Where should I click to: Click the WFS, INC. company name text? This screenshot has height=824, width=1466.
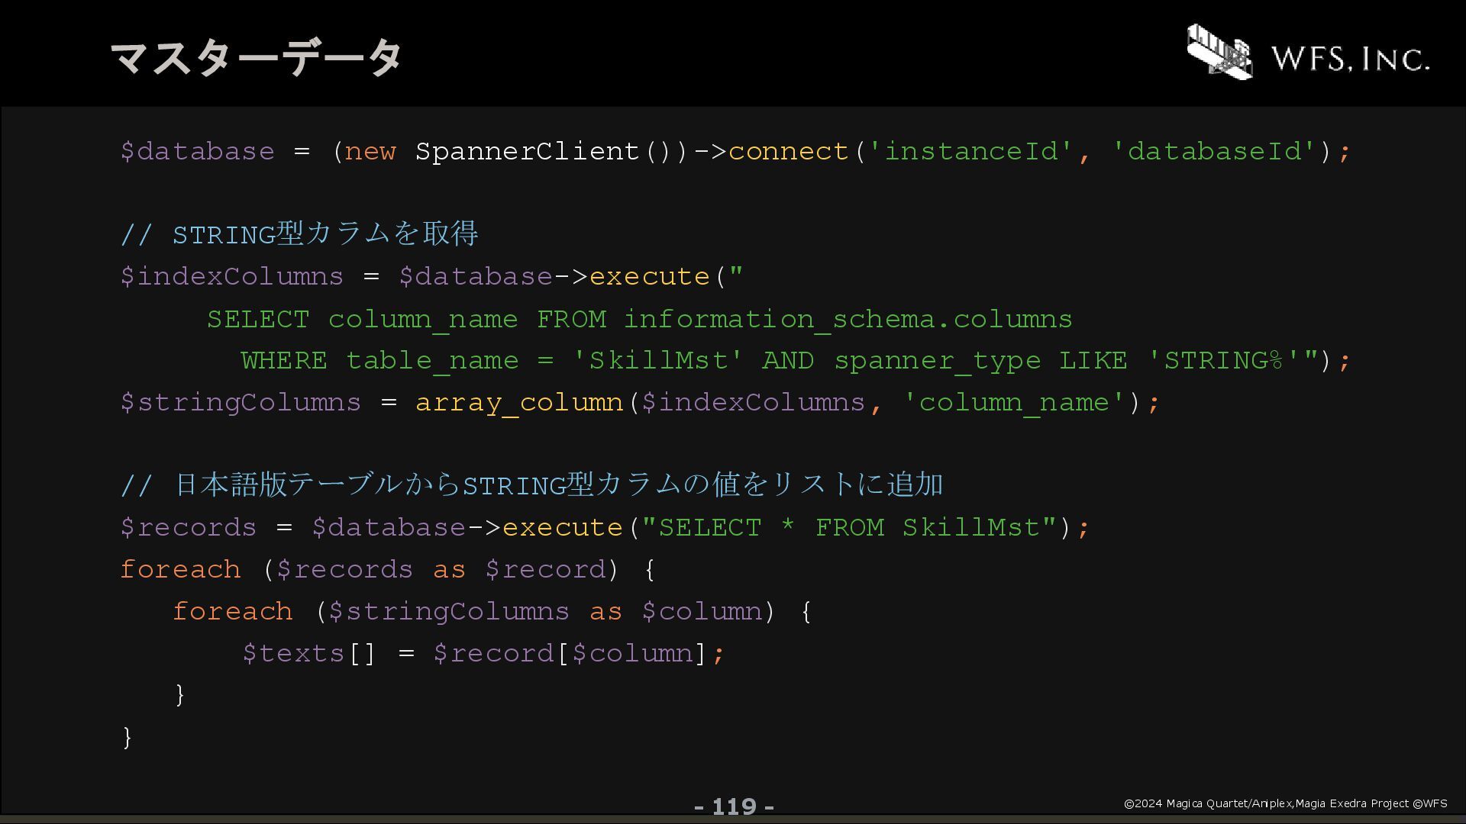pos(1350,59)
